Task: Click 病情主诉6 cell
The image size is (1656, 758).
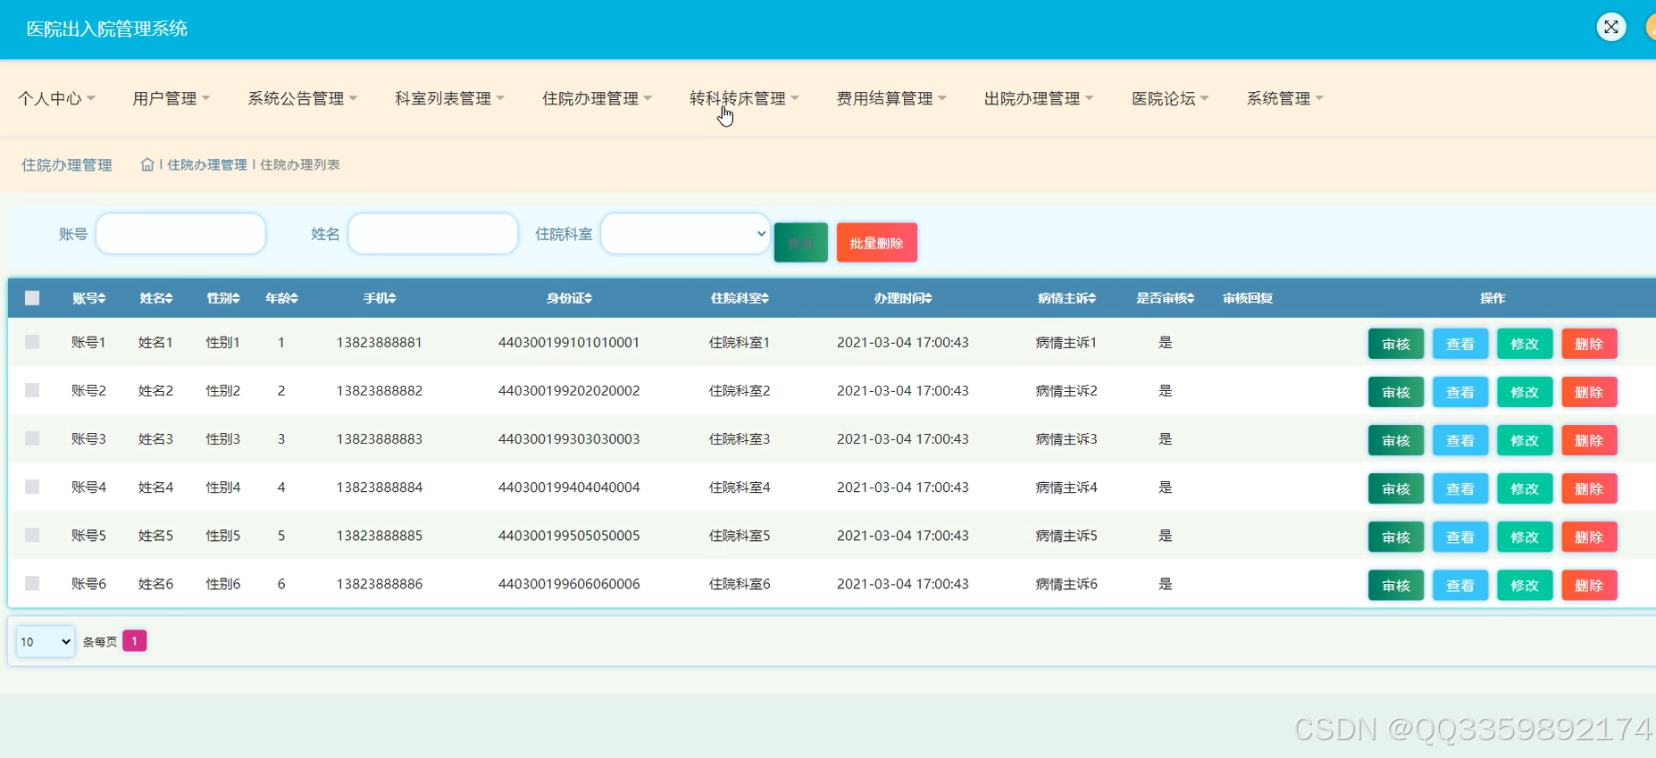Action: coord(1066,584)
